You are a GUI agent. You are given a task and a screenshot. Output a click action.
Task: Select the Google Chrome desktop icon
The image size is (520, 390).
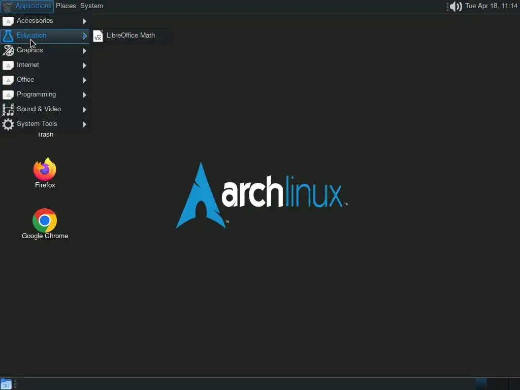click(x=45, y=220)
